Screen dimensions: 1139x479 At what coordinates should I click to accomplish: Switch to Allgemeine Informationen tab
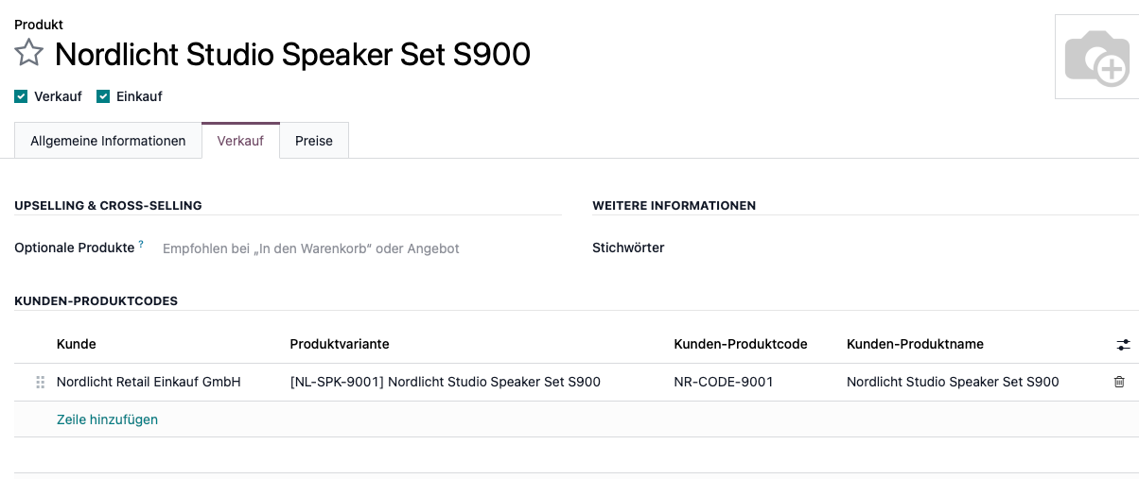click(x=108, y=141)
